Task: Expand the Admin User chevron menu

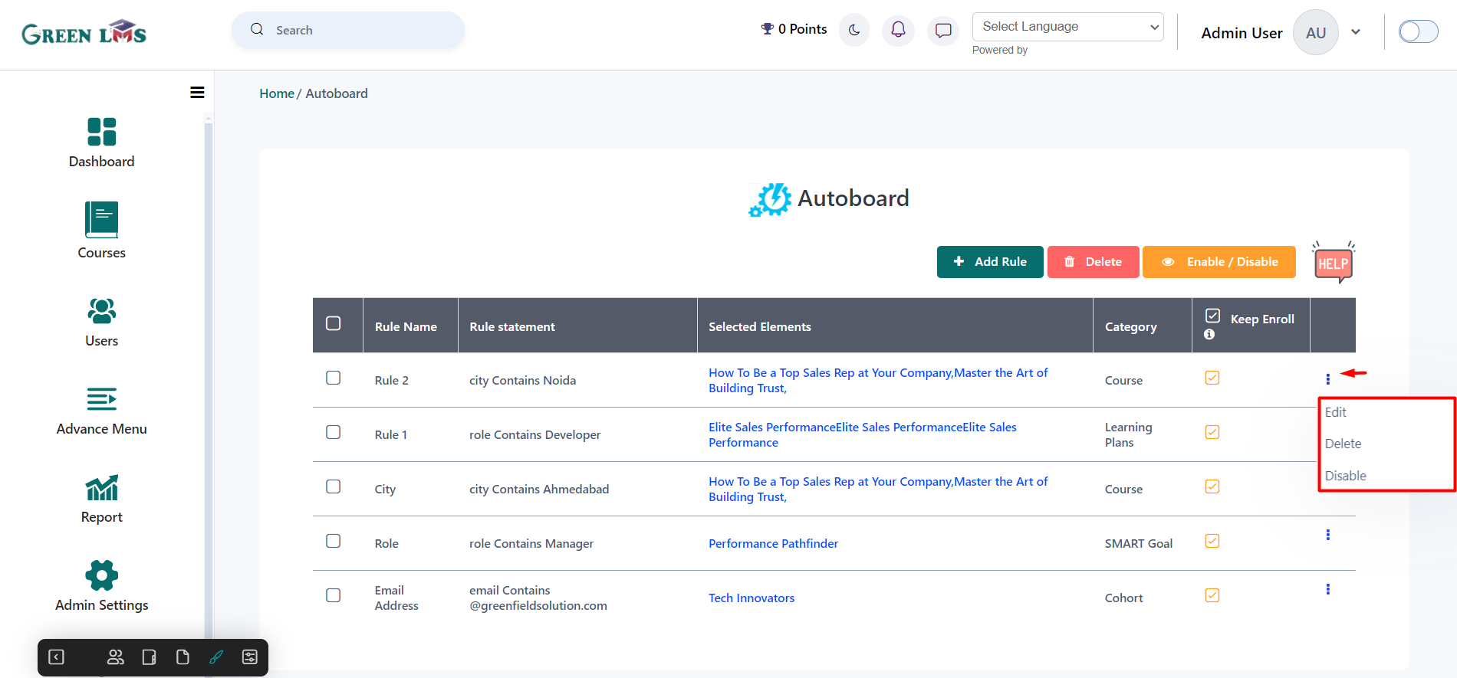Action: click(1356, 32)
